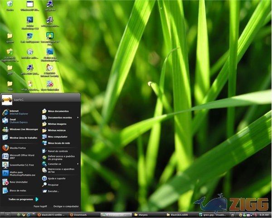Select the 2009 folder on desktop

point(10,85)
